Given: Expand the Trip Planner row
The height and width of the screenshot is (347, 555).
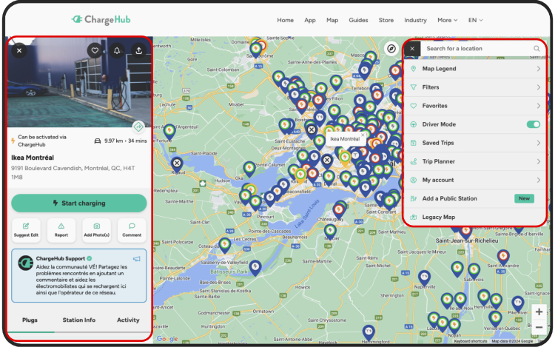Looking at the screenshot, I should [x=474, y=161].
